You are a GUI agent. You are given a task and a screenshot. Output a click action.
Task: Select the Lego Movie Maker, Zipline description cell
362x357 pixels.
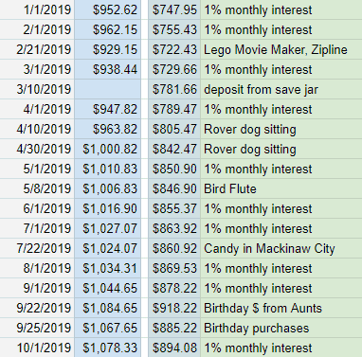click(x=281, y=49)
